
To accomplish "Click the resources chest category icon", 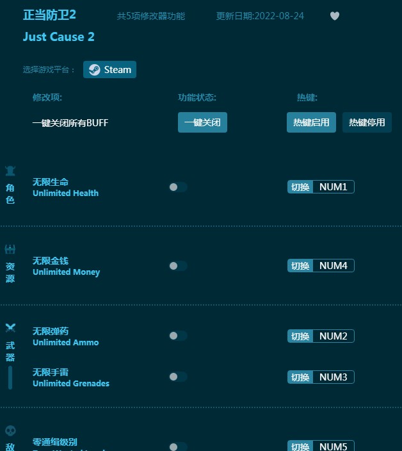I will click(10, 249).
